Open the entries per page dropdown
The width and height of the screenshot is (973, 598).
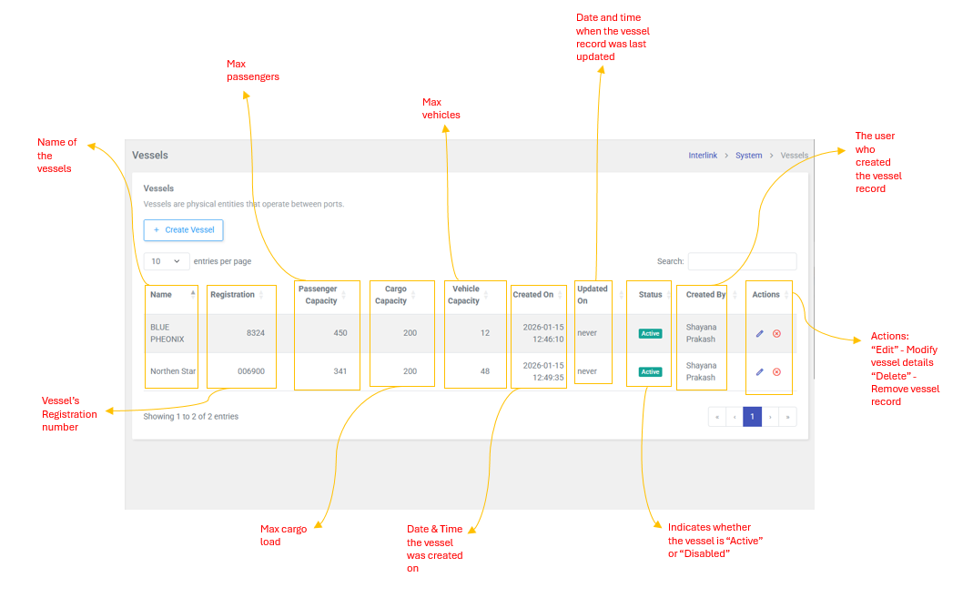tap(167, 261)
